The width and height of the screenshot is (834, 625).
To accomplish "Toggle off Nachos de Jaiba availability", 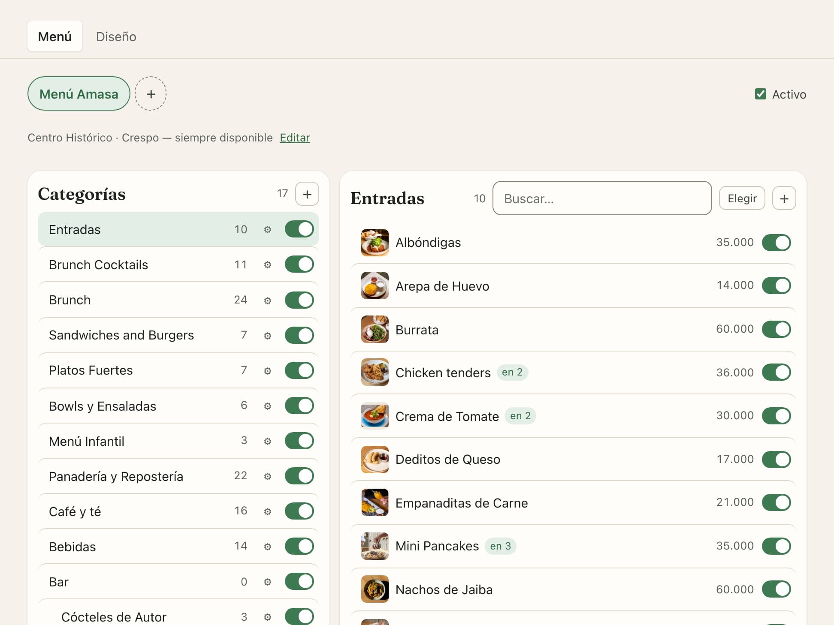I will tap(776, 589).
